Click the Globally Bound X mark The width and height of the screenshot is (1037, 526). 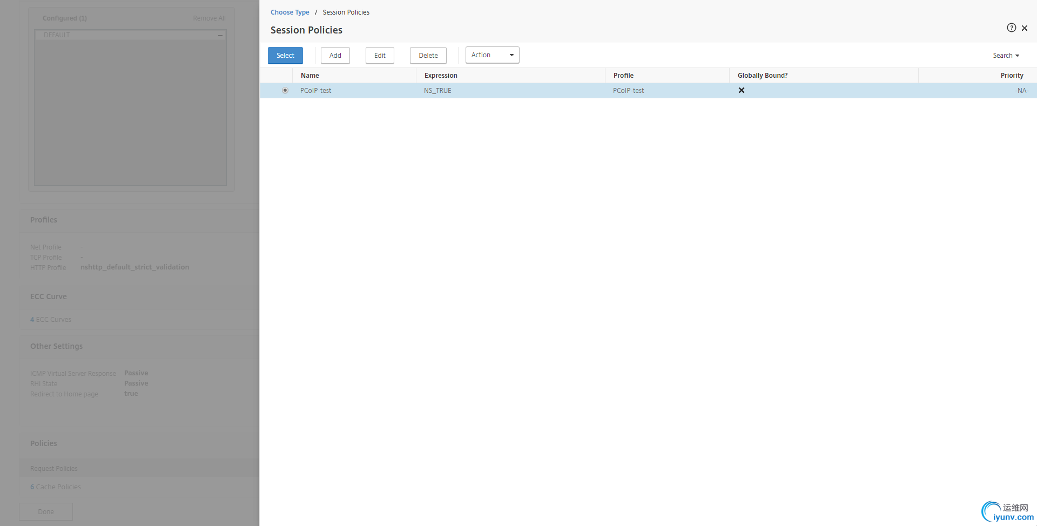742,90
